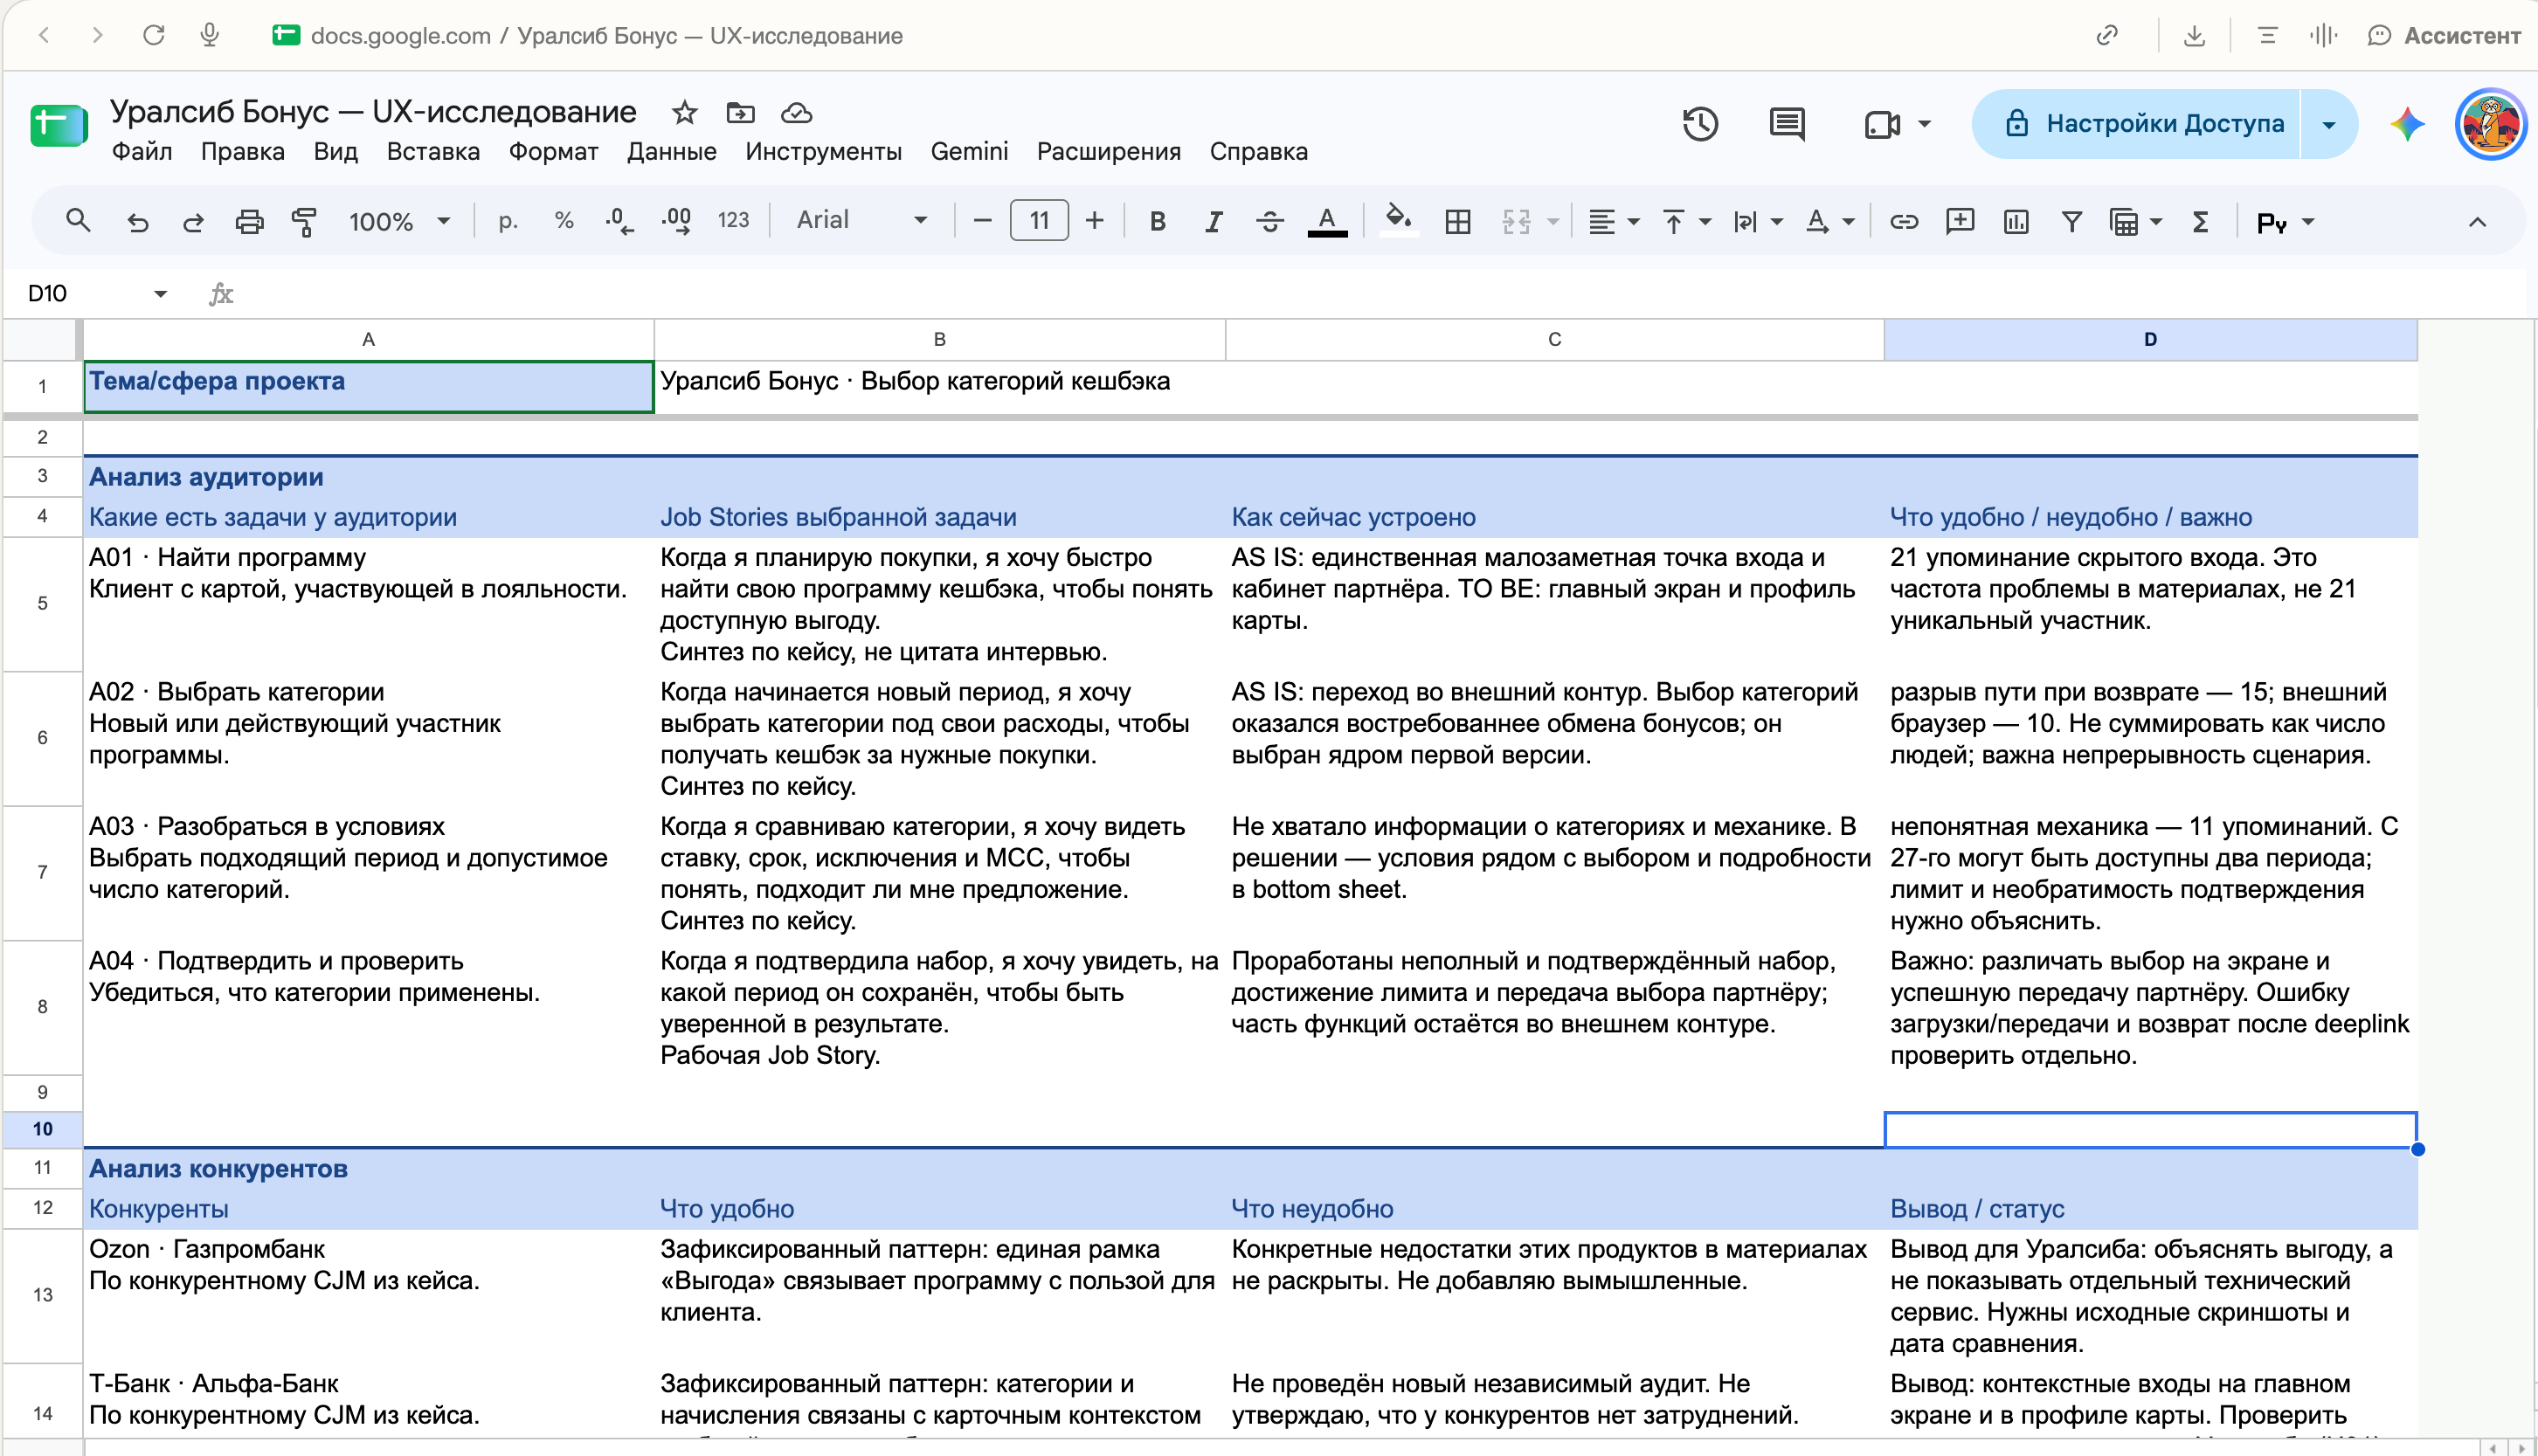The image size is (2538, 1456).
Task: Decrease decimal places
Action: tap(620, 221)
